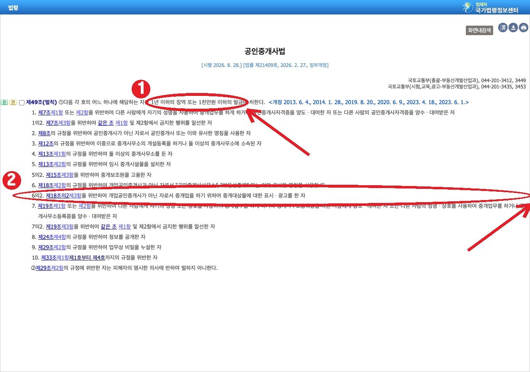This screenshot has width=530, height=372.
Task: Open the 국가법령정보센터 logo
Action: click(x=491, y=7)
